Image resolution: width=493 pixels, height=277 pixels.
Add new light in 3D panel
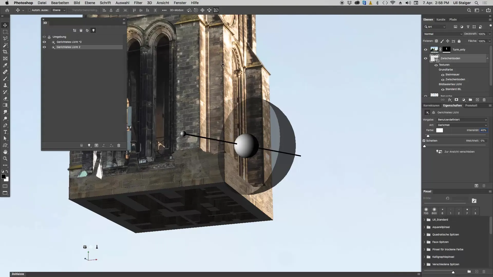coord(89,145)
